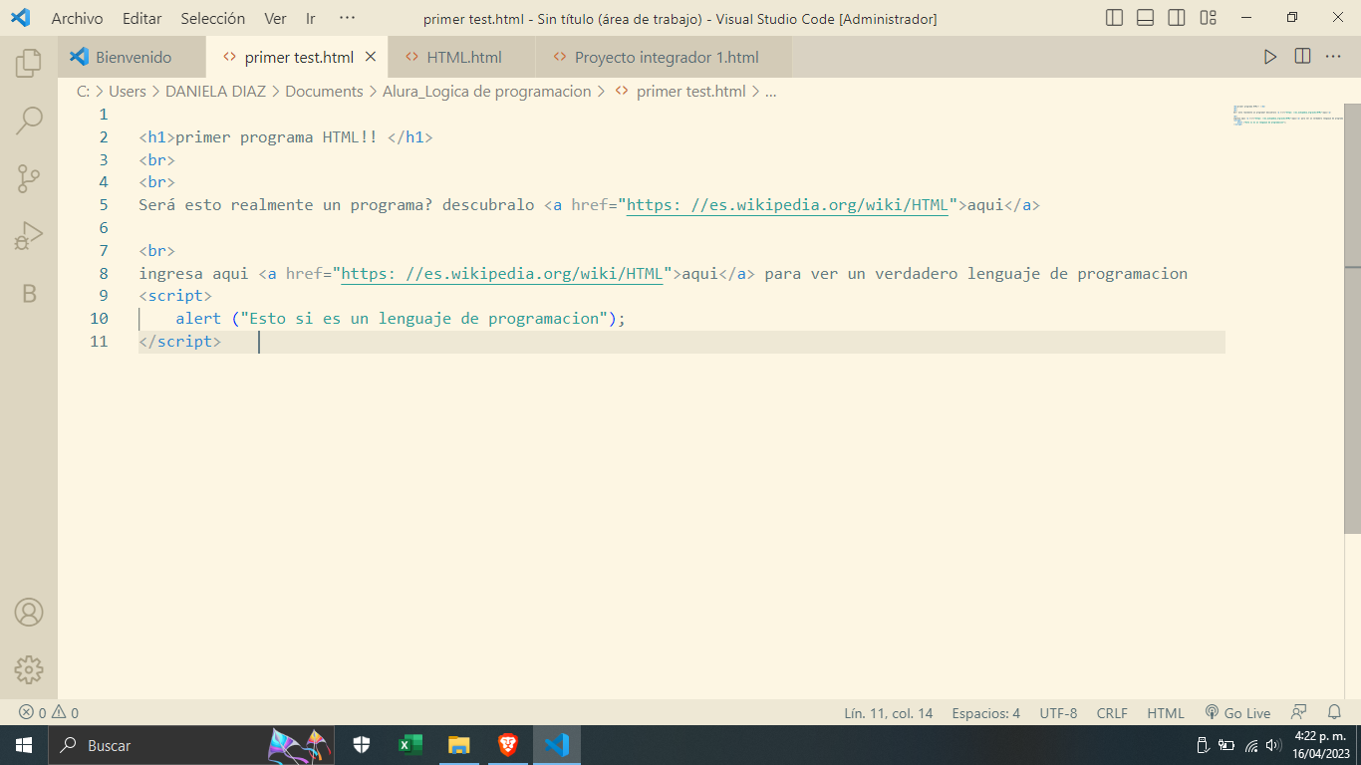Open the Archivo menu
This screenshot has width=1361, height=765.
coord(77,18)
